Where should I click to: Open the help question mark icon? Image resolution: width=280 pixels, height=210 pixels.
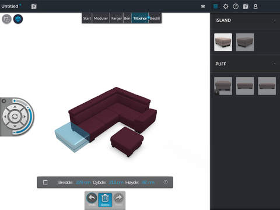click(x=236, y=6)
